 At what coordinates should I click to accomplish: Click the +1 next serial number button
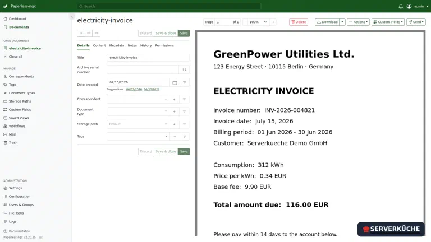(x=184, y=69)
